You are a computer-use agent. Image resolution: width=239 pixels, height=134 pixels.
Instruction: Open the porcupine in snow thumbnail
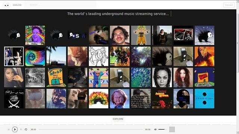tap(204, 35)
